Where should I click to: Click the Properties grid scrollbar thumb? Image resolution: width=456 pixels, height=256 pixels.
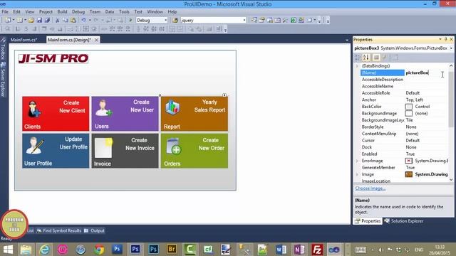coord(451,100)
